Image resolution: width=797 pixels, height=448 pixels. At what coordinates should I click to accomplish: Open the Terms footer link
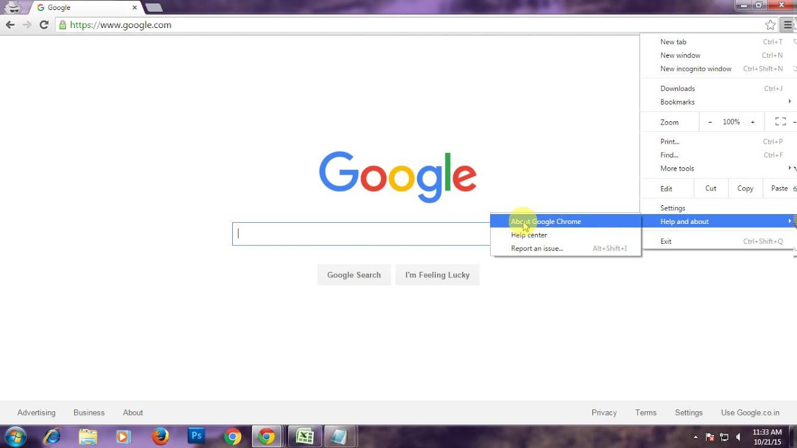(x=646, y=413)
